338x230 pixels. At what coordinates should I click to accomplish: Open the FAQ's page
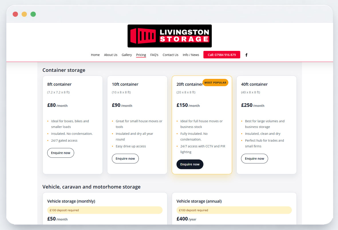tap(154, 55)
